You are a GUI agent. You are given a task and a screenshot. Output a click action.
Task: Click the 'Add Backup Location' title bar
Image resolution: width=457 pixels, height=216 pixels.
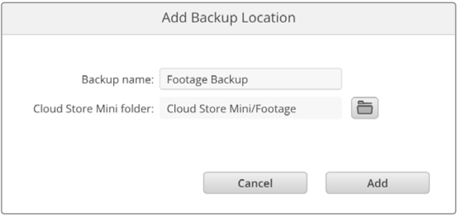click(x=228, y=18)
